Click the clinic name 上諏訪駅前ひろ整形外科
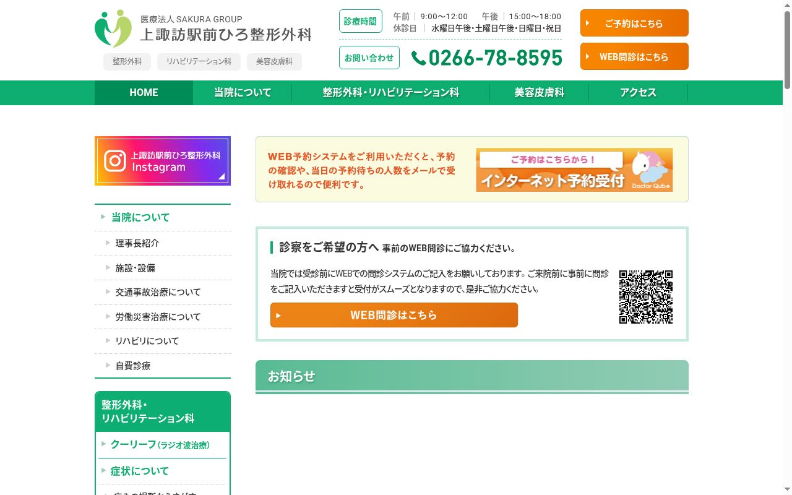 pos(226,35)
